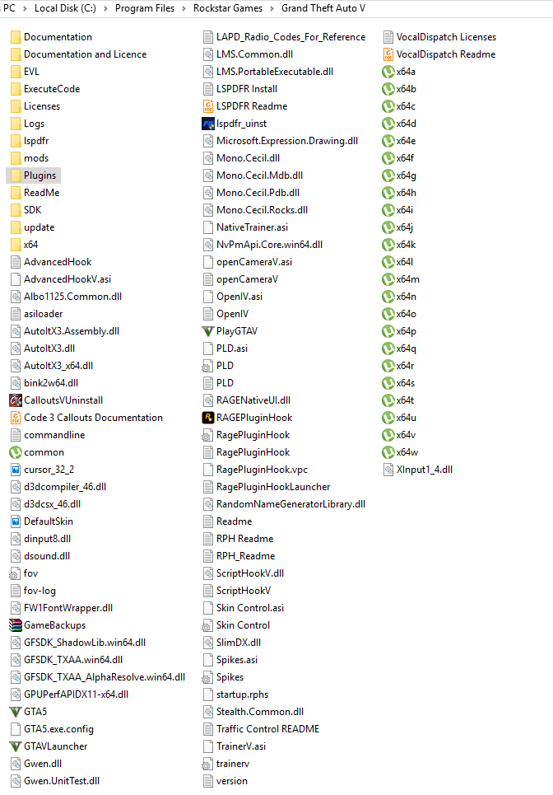Viewport: 553px width, 795px height.
Task: Select the version text file
Action: pyautogui.click(x=225, y=781)
